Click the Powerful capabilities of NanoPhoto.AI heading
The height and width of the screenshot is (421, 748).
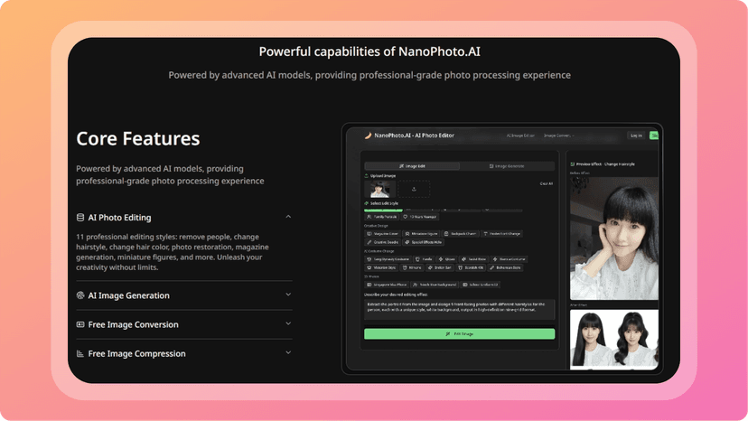click(369, 51)
